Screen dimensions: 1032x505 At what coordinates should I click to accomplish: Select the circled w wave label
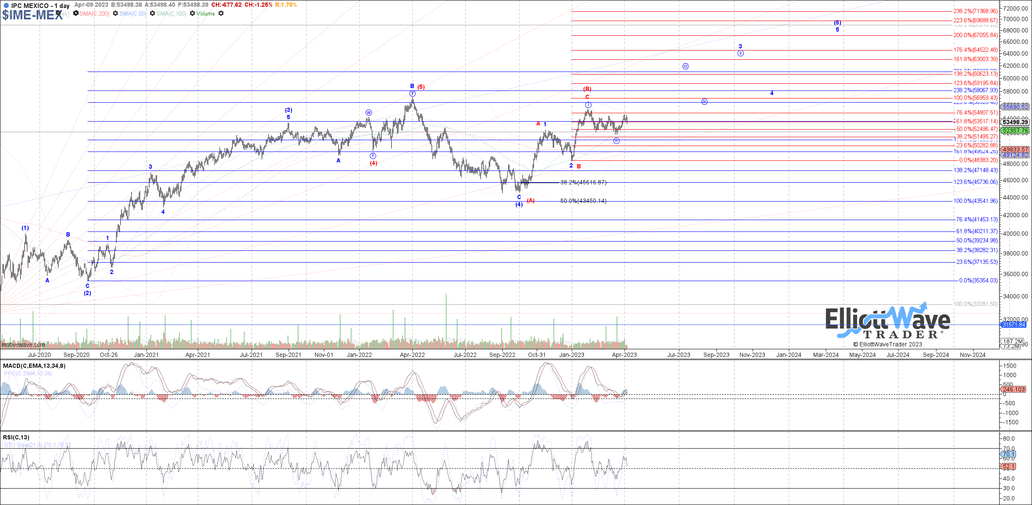pyautogui.click(x=369, y=113)
